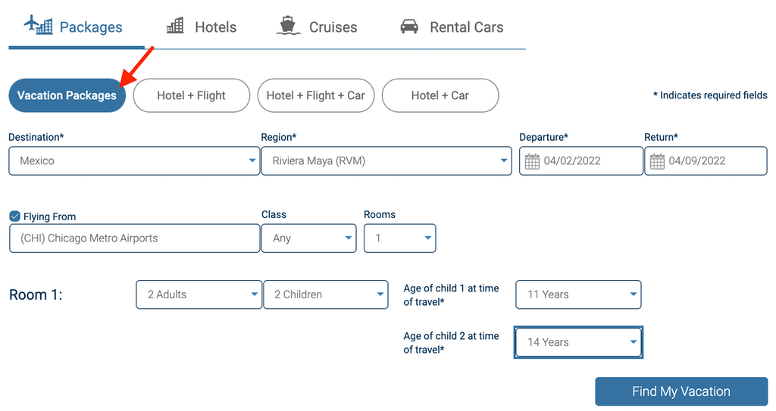Choose the Hotel + Flight + Car option
This screenshot has height=411, width=776.
coord(315,95)
